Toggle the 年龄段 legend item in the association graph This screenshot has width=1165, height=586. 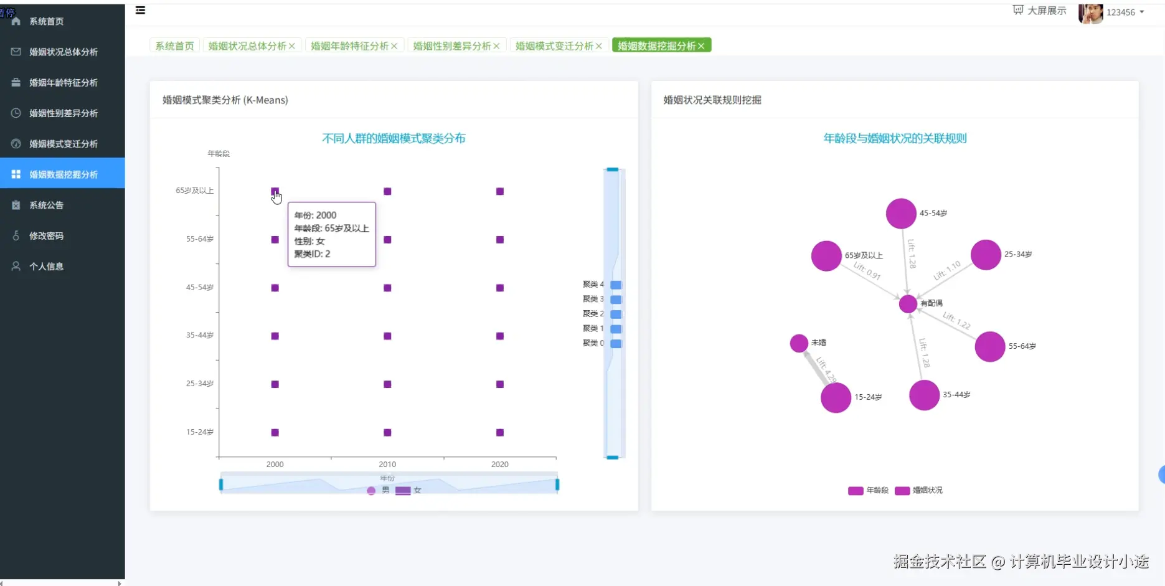[868, 491]
